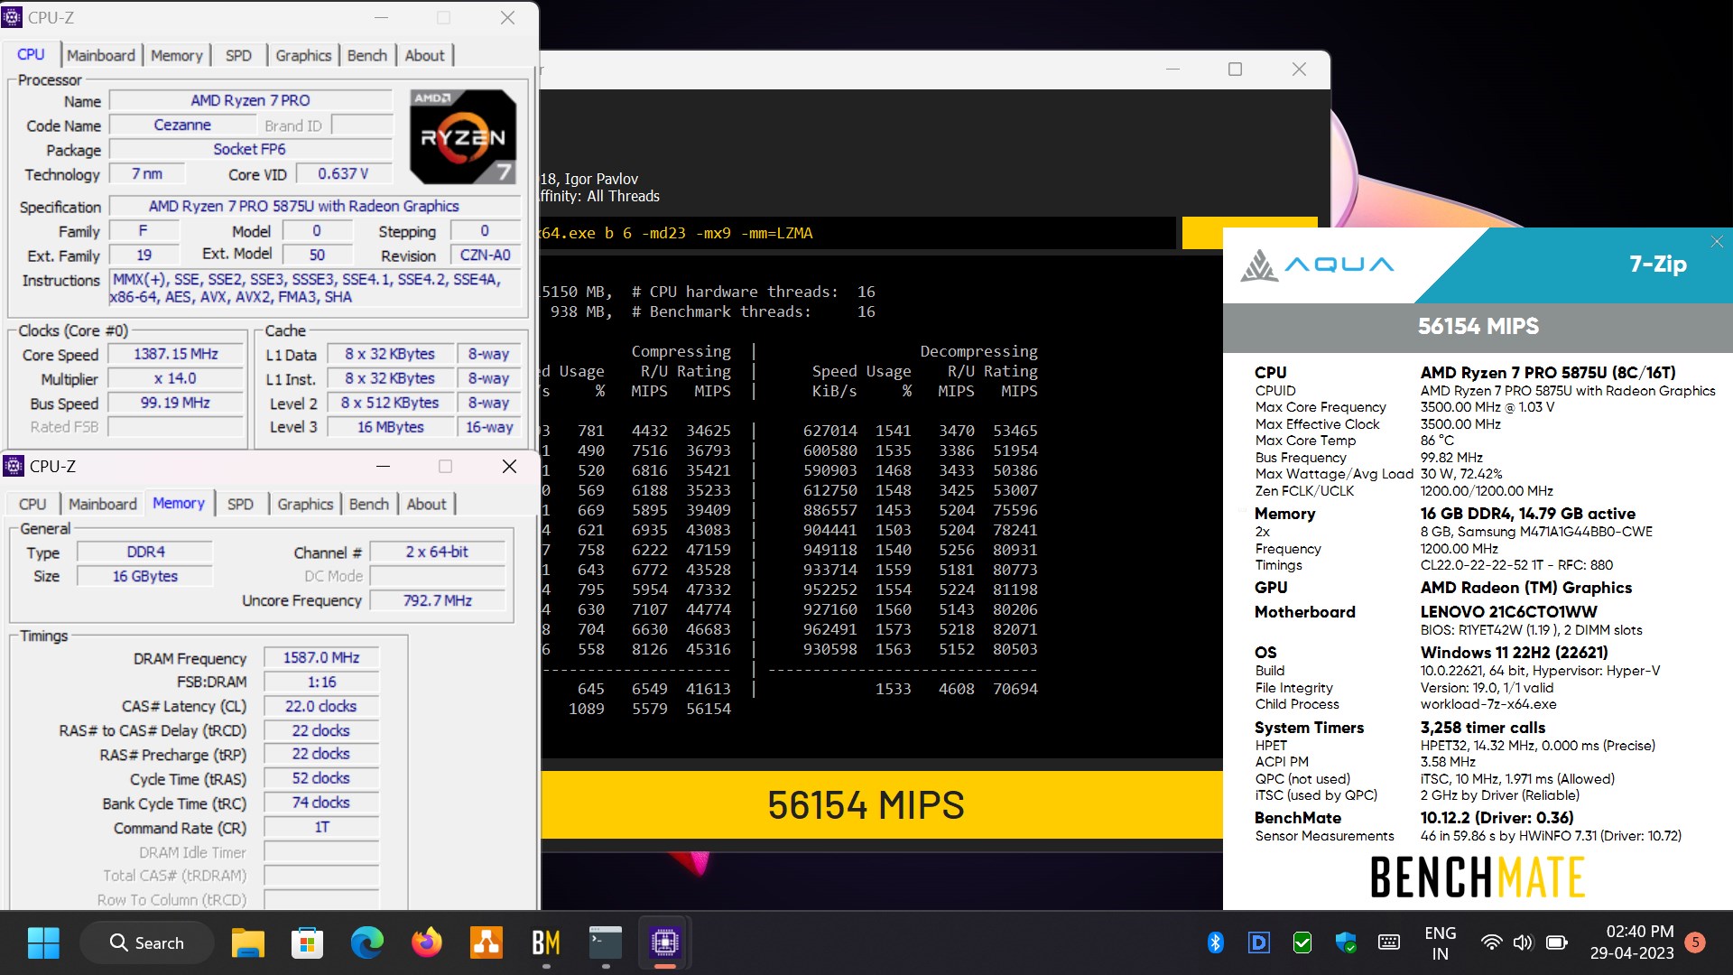Maximize the 7-Zip benchmark window
Image resolution: width=1733 pixels, height=975 pixels.
click(x=1235, y=70)
